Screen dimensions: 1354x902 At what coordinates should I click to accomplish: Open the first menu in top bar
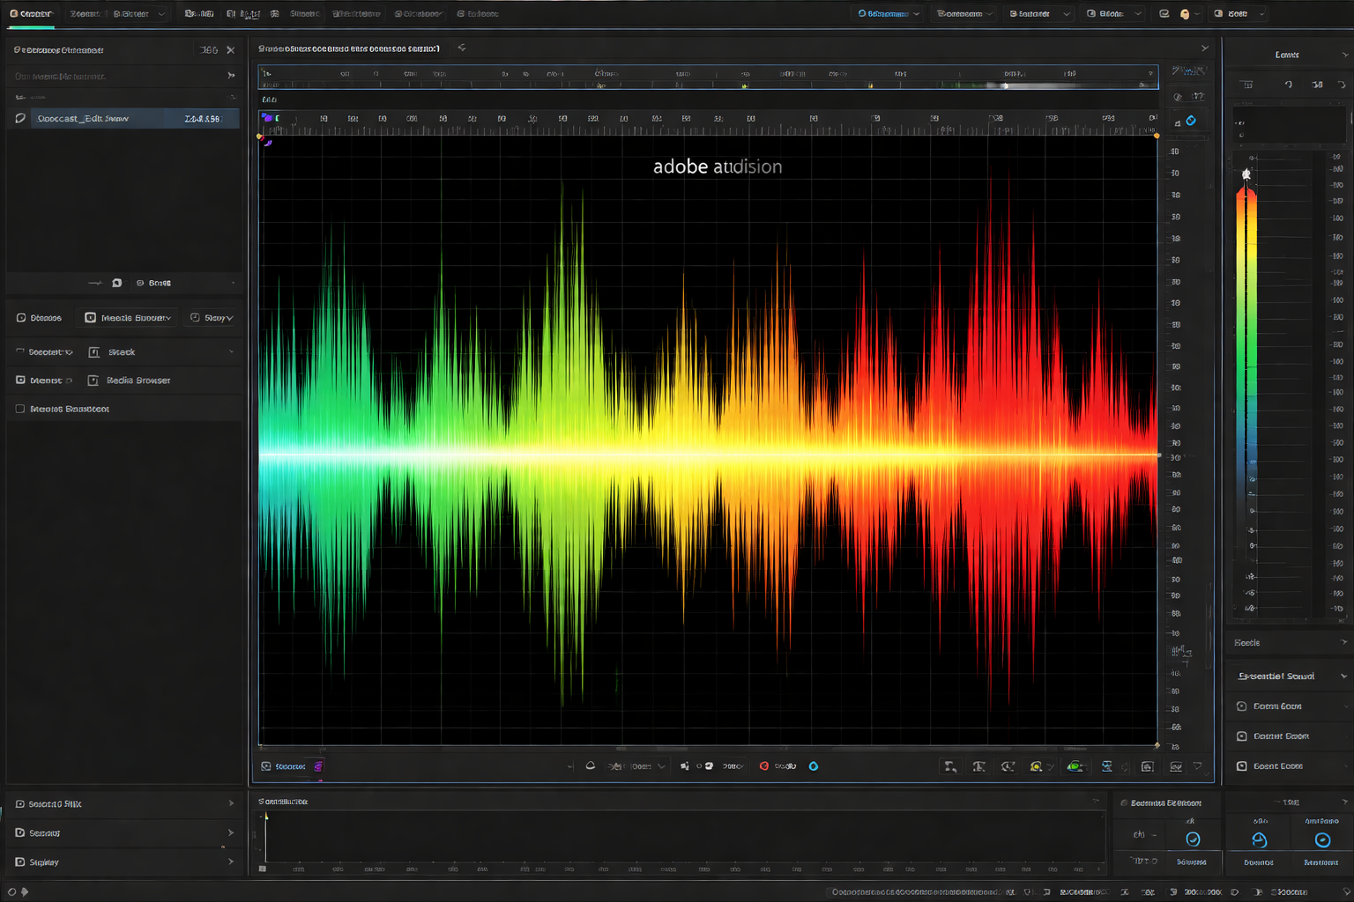coord(31,14)
